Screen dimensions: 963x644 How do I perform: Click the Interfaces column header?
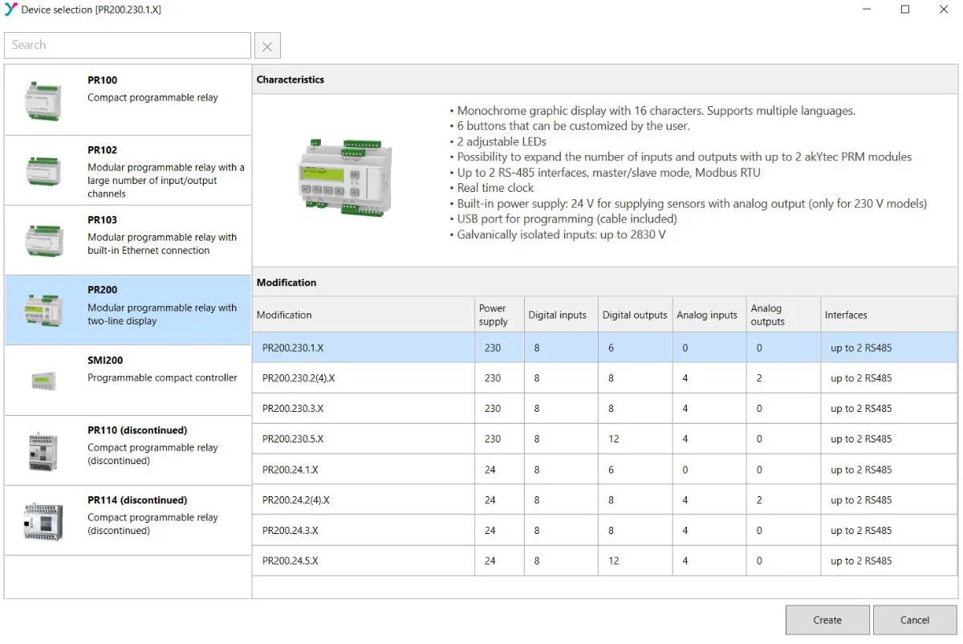pos(846,315)
